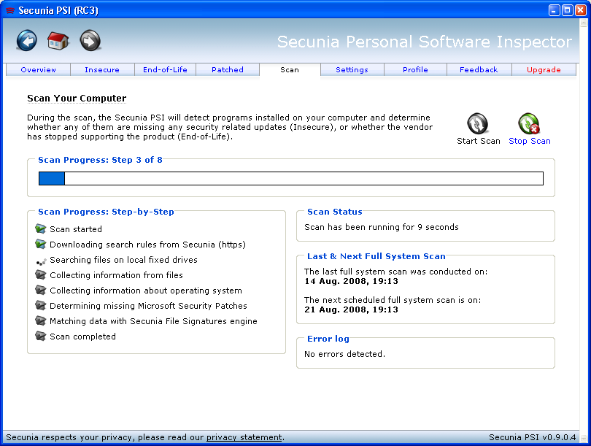Click the last scan date '14 Aug. 2008, 19:13'
The width and height of the screenshot is (591, 446).
coord(351,281)
